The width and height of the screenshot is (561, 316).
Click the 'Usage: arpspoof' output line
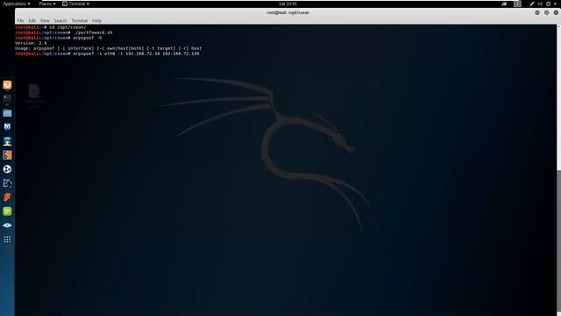tap(109, 48)
